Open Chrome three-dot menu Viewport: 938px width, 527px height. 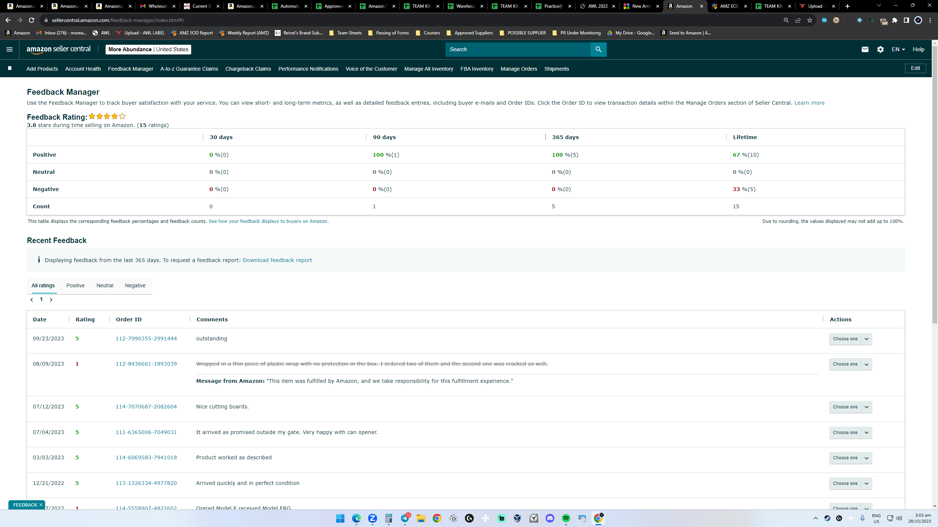click(930, 20)
